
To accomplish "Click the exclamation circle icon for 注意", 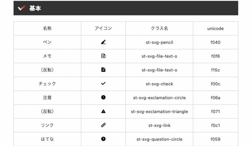I will (x=103, y=97).
